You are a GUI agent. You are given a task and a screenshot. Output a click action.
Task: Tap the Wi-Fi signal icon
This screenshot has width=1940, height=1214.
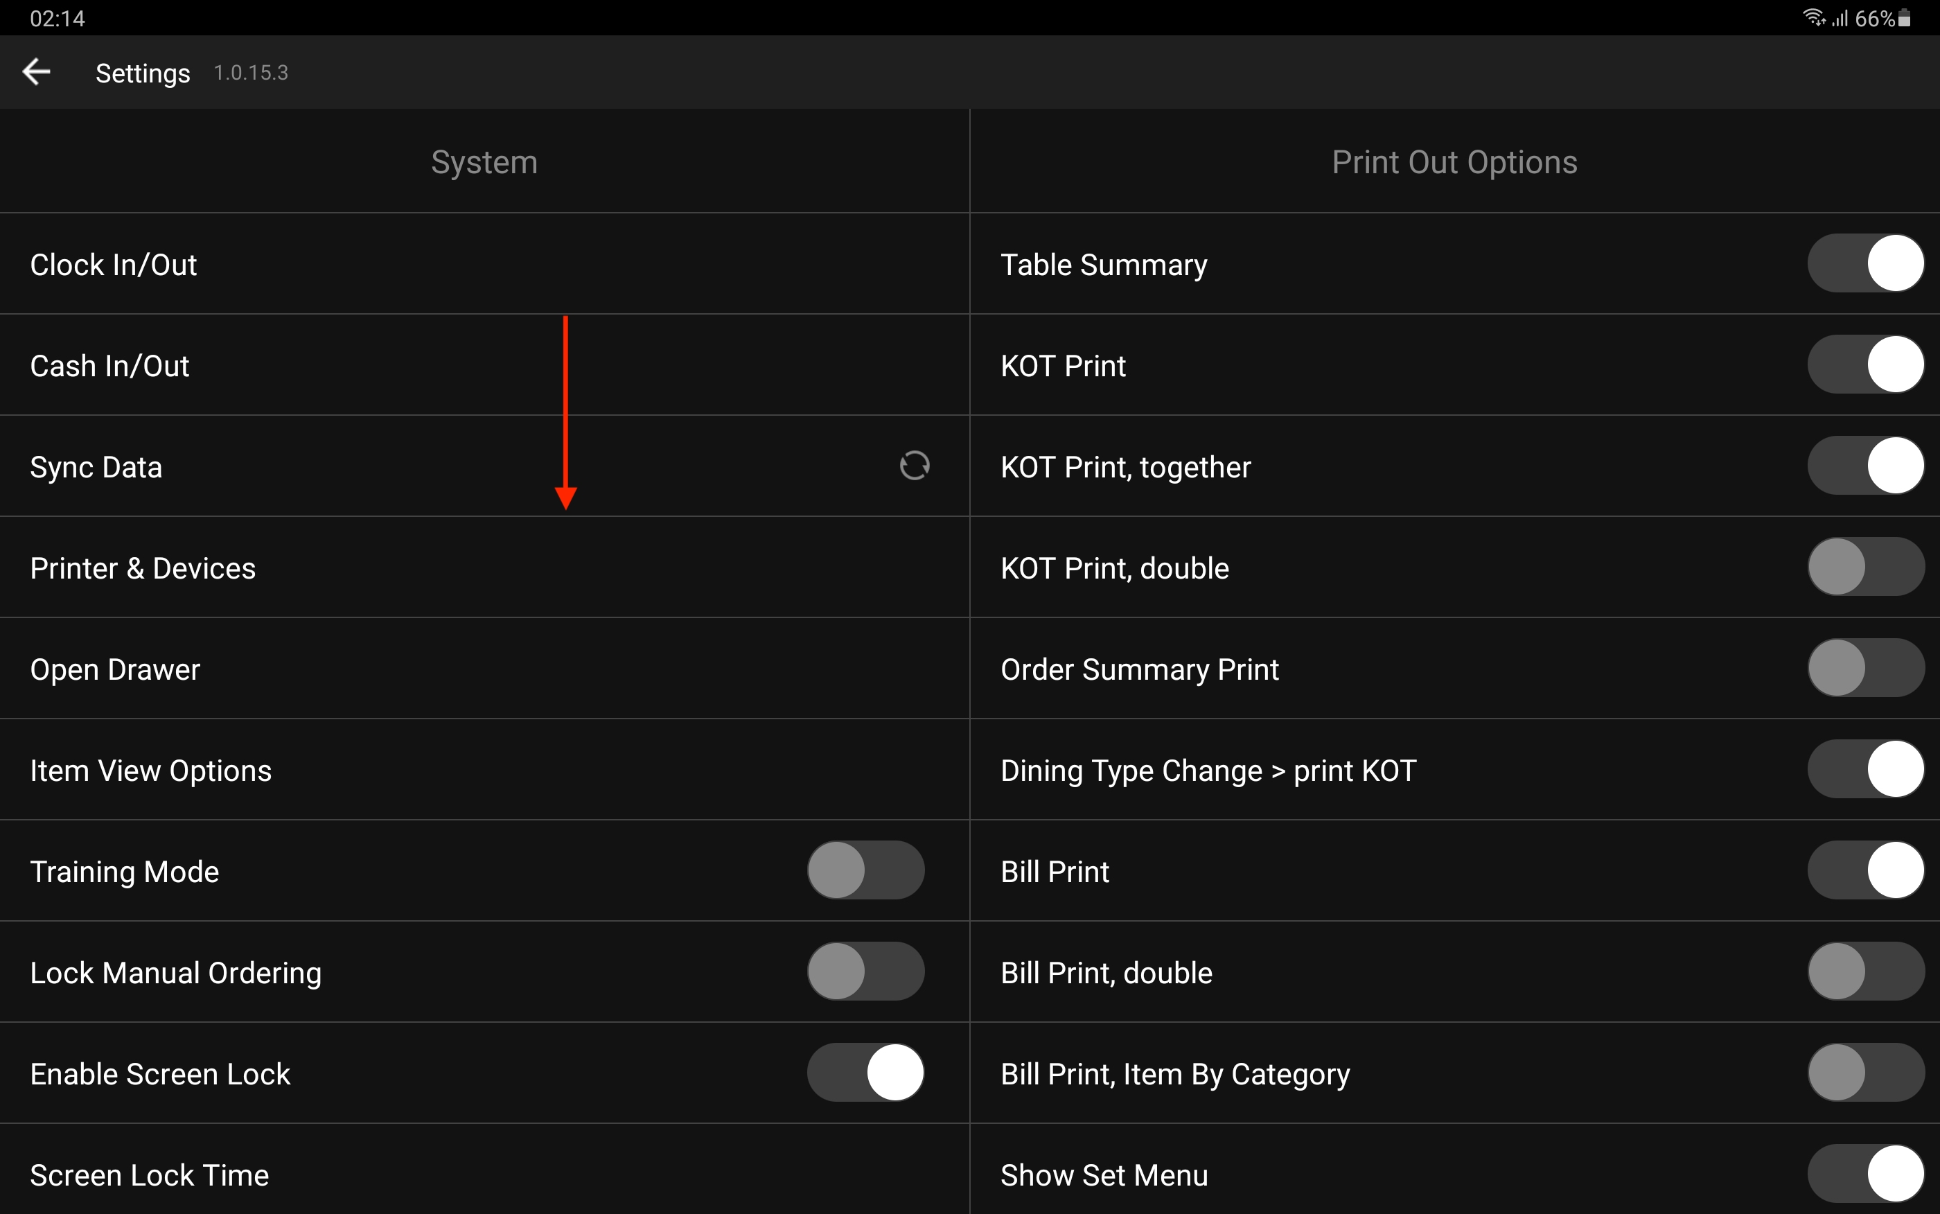click(x=1813, y=17)
